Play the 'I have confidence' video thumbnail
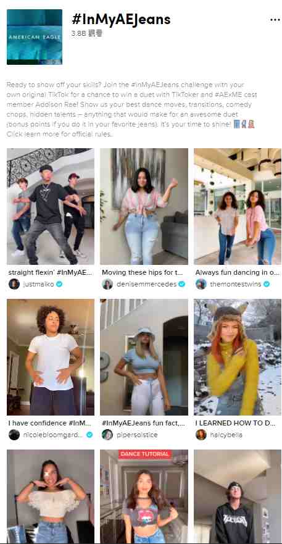Image resolution: width=282 pixels, height=544 pixels. pyautogui.click(x=51, y=357)
